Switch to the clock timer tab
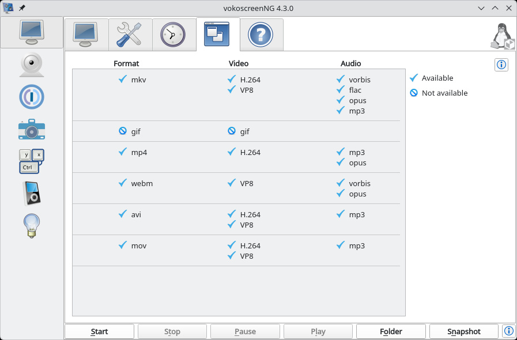The height and width of the screenshot is (340, 517). pos(174,35)
